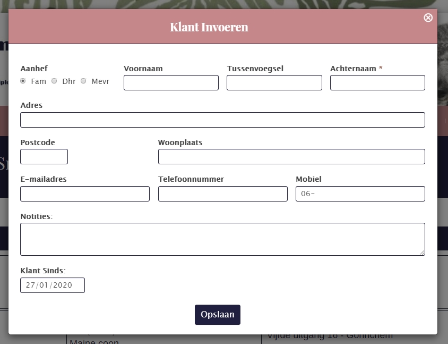Screen dimensions: 448x344
Task: Click the Voornaam input field
Action: pos(171,83)
